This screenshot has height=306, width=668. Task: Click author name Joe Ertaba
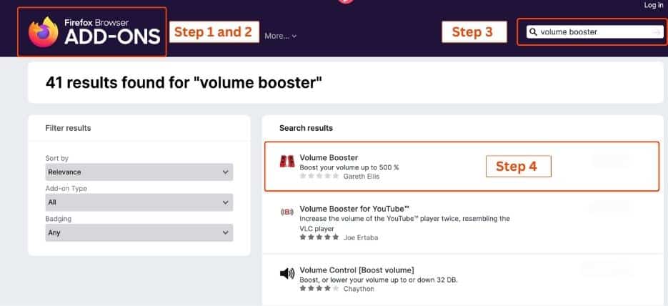click(x=359, y=235)
